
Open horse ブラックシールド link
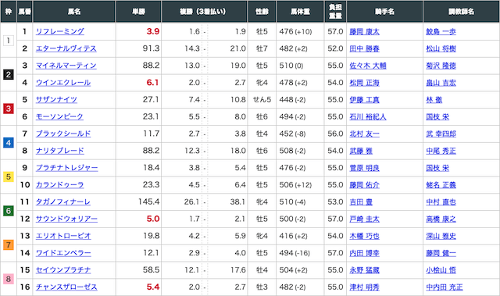pyautogui.click(x=63, y=134)
